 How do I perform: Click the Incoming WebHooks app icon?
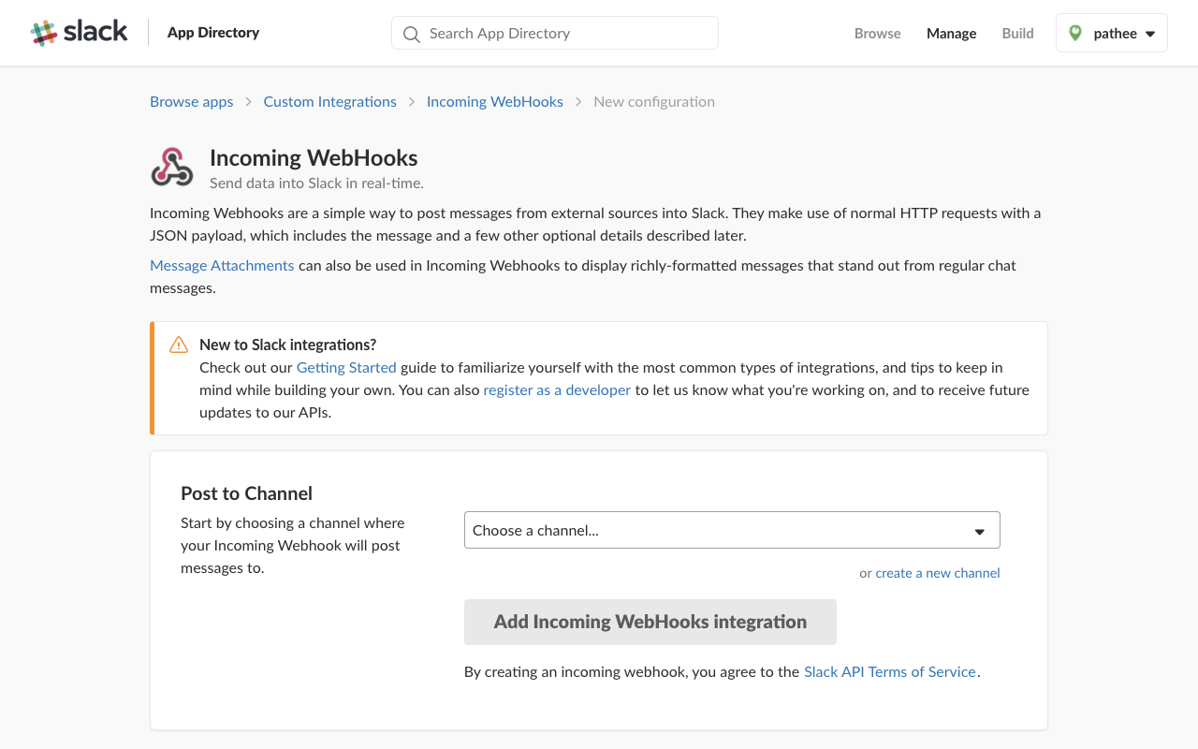[x=172, y=166]
